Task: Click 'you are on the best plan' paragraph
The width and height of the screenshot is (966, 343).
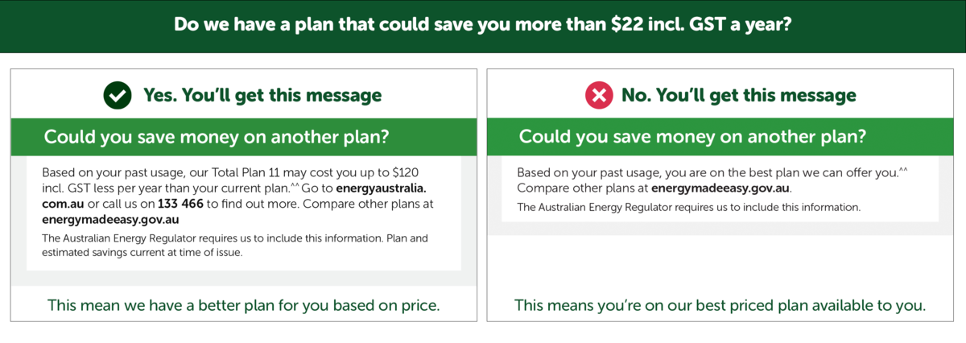Action: coord(712,180)
